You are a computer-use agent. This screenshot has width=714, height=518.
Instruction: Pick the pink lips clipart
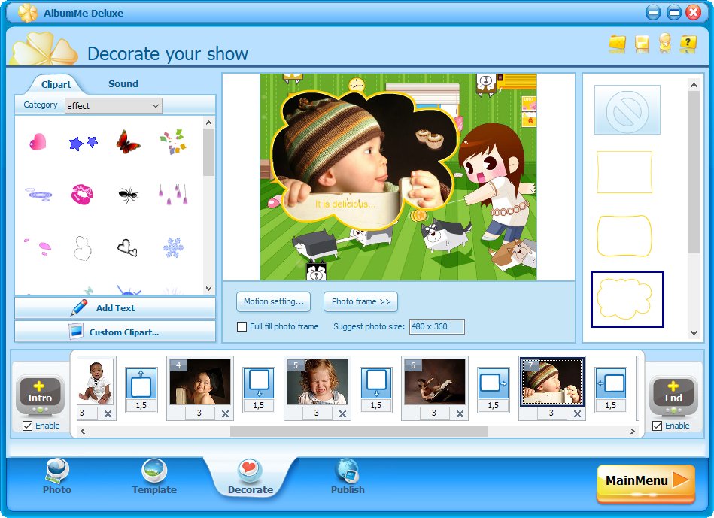[x=82, y=195]
